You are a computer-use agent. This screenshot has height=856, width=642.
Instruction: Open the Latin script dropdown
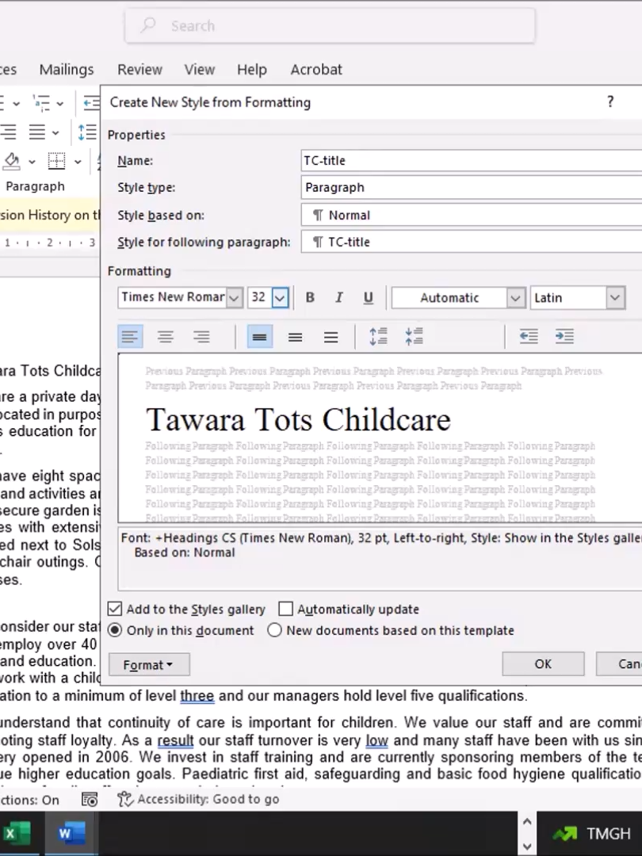point(615,297)
